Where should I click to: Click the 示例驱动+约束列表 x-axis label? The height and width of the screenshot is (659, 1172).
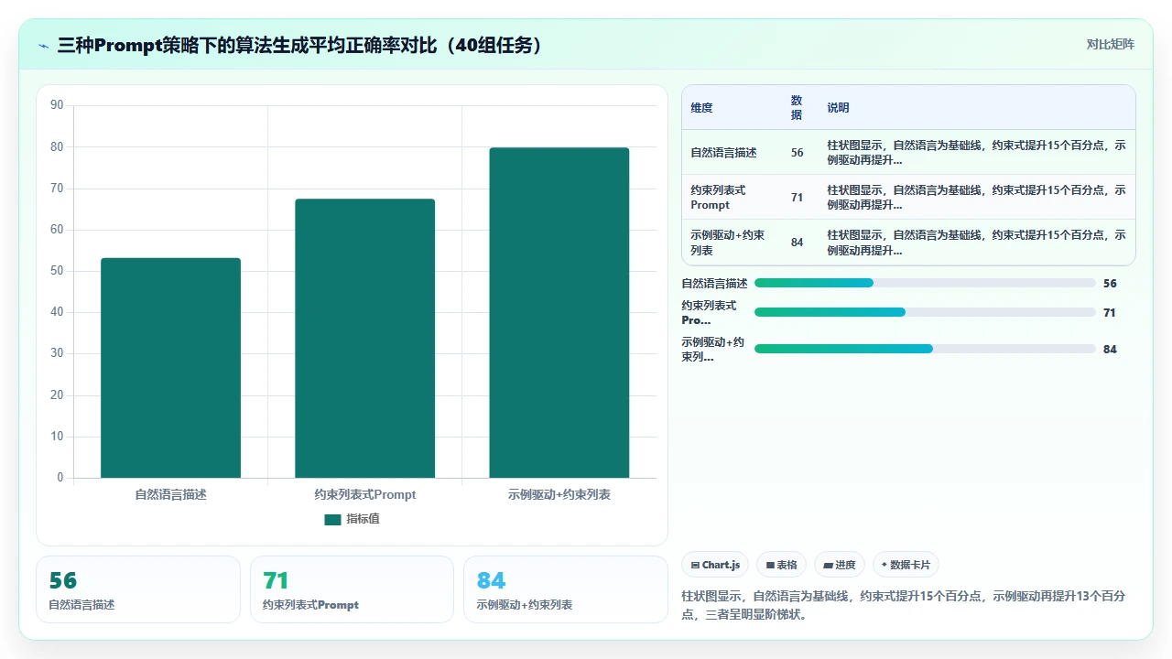coord(559,494)
